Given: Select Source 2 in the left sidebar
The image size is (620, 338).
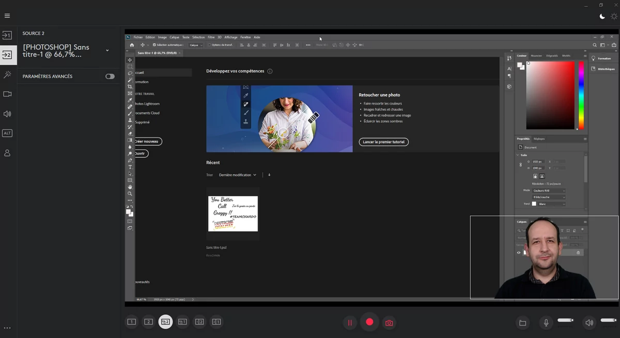Looking at the screenshot, I should coord(7,55).
